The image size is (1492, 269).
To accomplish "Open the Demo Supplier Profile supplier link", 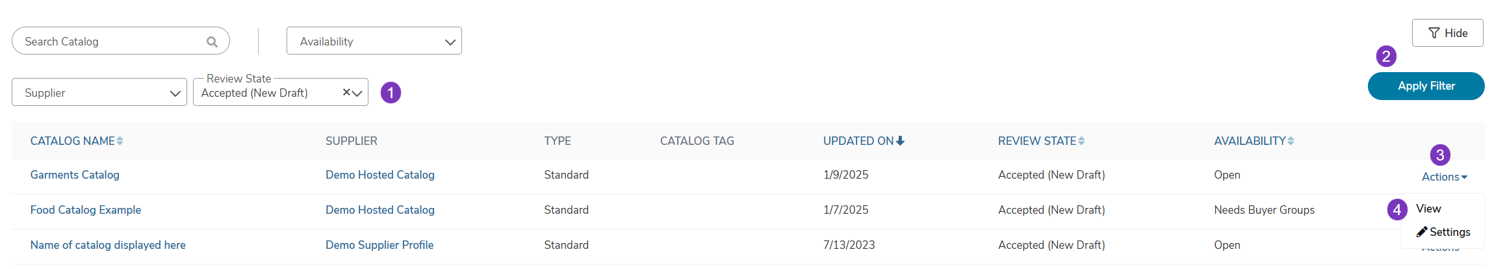I will pos(379,245).
